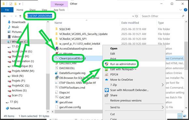Click the search magnifier icon
189x120 pixels.
183,16
